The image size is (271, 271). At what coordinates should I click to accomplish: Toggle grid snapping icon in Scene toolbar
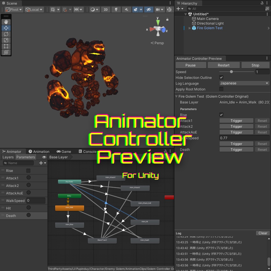pos(65,10)
